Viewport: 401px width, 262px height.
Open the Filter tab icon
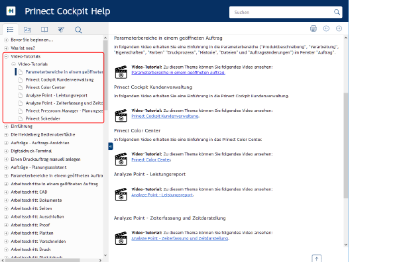click(x=61, y=30)
